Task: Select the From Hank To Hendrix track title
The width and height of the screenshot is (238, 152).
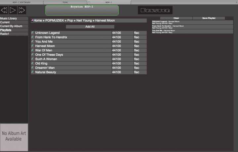Action: (x=51, y=37)
